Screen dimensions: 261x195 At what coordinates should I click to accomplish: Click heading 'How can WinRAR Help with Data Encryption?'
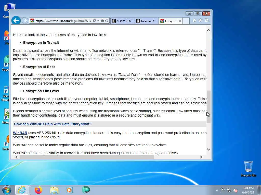[x=53, y=124]
